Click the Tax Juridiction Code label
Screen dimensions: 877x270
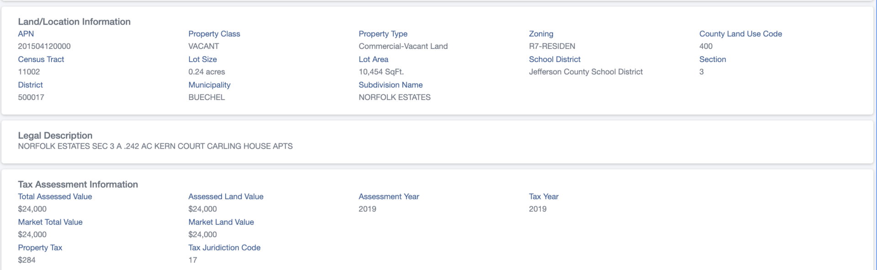click(224, 248)
